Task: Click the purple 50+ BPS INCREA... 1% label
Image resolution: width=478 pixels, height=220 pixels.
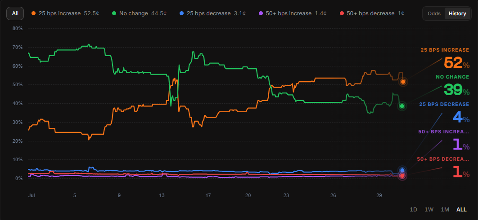Action: click(x=443, y=141)
